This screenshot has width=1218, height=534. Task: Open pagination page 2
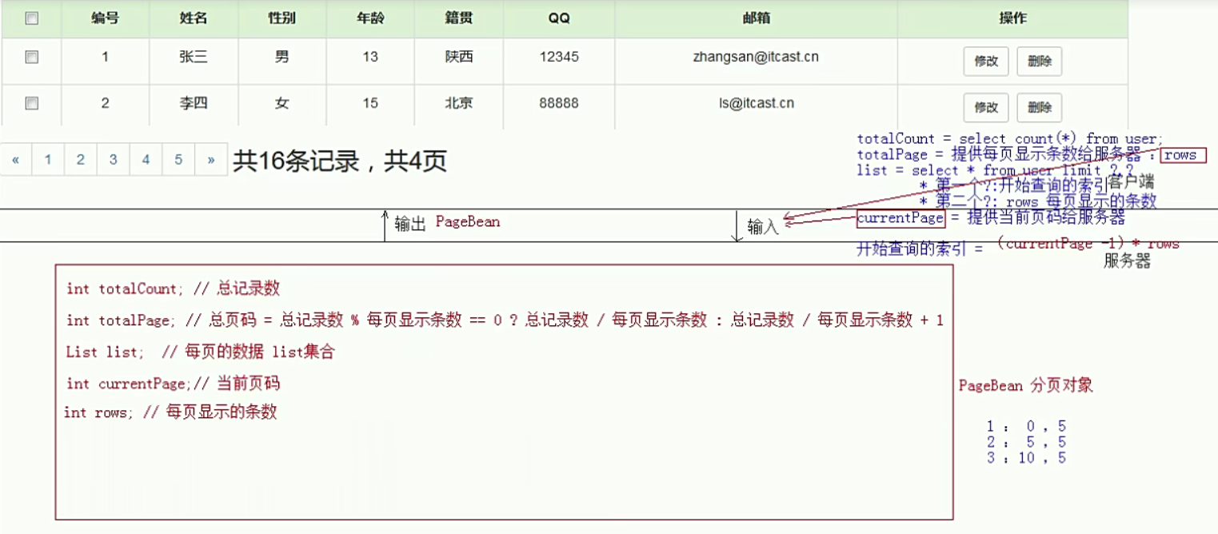81,160
